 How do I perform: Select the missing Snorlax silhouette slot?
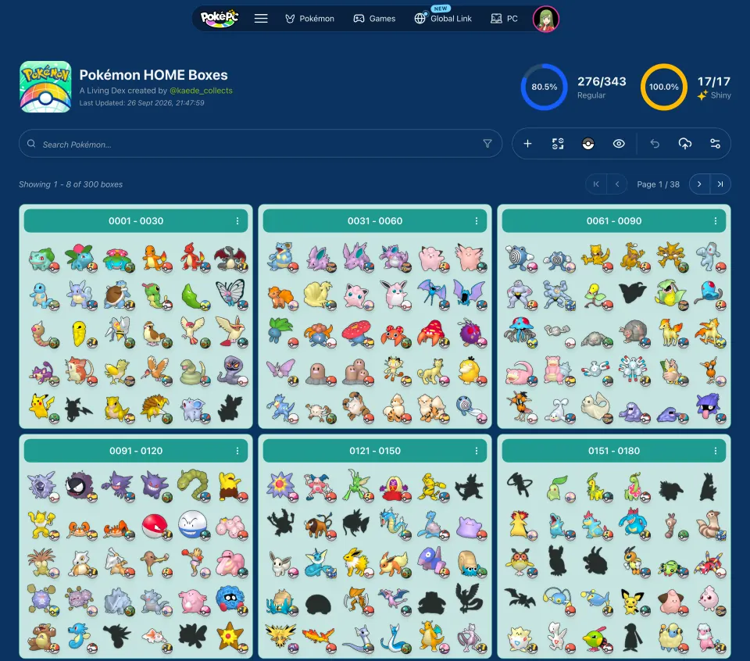pyautogui.click(x=432, y=602)
